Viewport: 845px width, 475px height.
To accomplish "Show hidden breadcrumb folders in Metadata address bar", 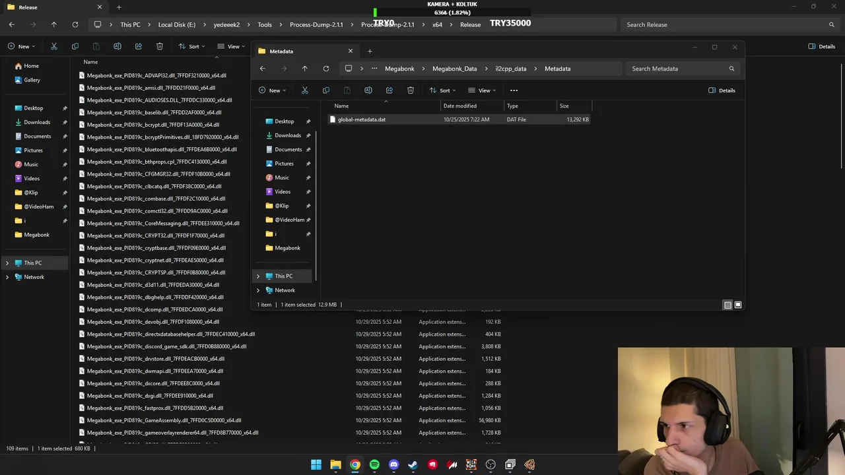I will point(374,69).
